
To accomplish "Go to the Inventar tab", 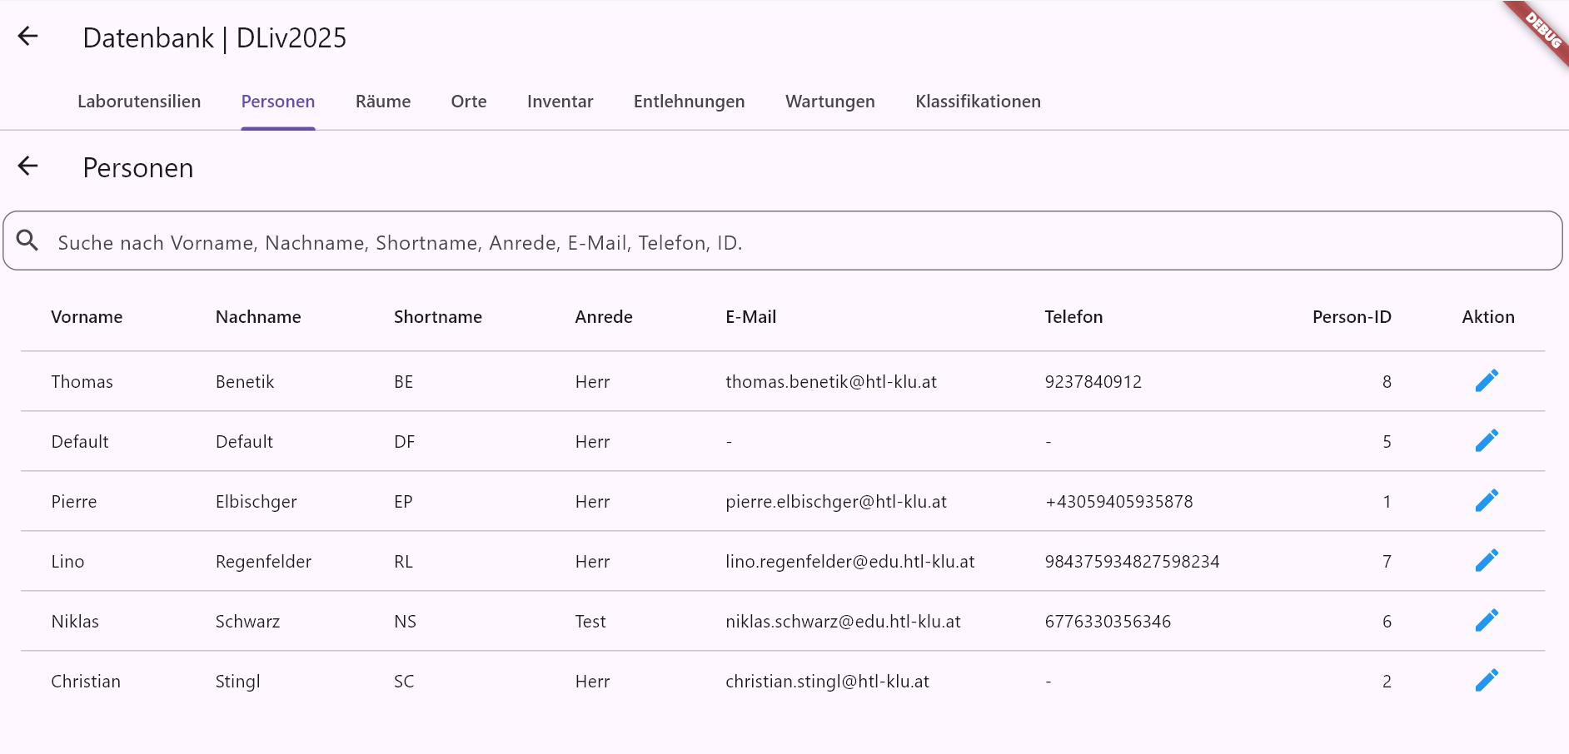I will point(560,102).
